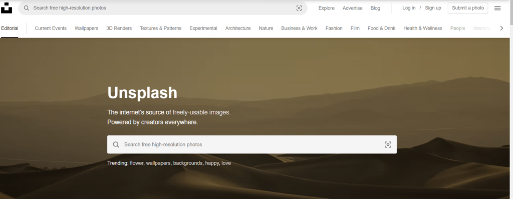Open the Advertise link

tap(352, 8)
